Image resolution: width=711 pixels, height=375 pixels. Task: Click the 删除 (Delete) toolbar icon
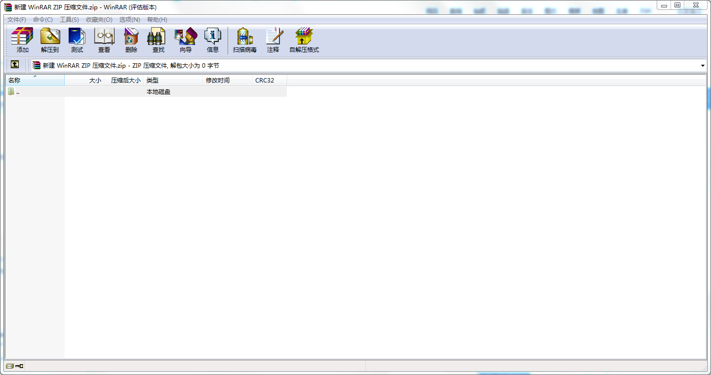tap(131, 40)
